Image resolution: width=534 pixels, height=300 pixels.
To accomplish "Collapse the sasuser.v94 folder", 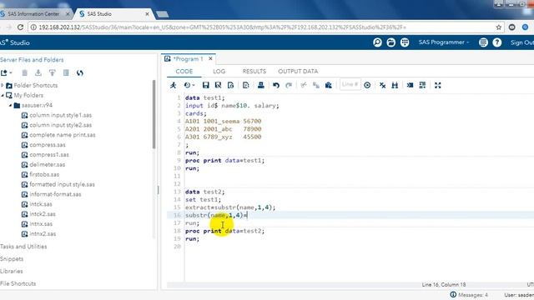I will click(x=10, y=105).
